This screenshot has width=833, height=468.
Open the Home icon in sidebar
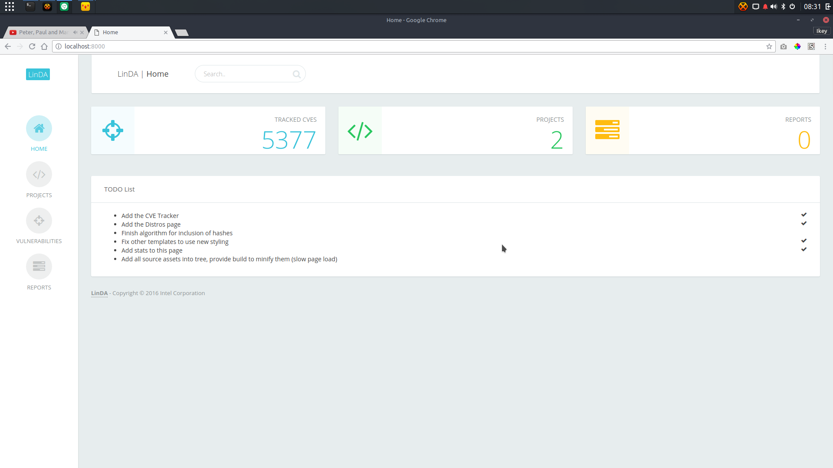coord(39,128)
